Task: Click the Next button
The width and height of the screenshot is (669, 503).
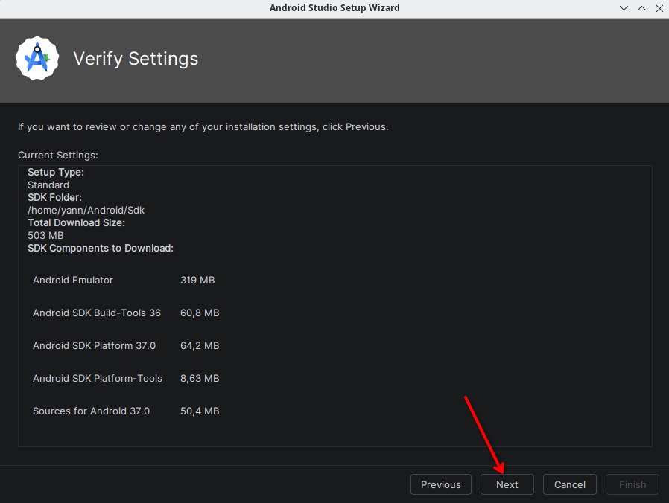Action: (x=507, y=484)
